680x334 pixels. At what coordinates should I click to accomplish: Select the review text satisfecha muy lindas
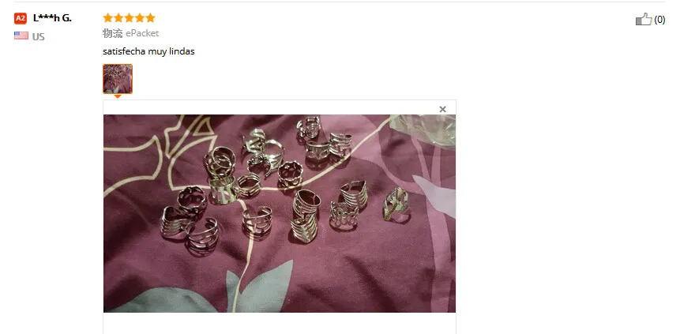click(148, 51)
